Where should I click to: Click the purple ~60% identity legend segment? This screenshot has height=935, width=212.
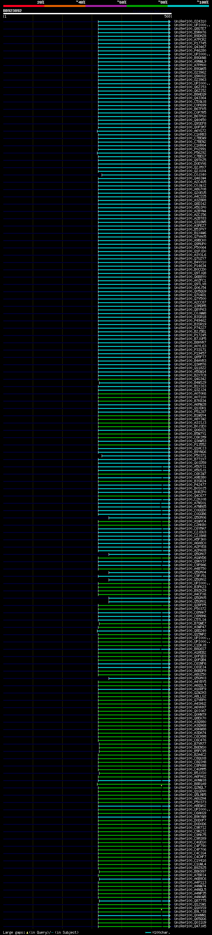click(x=106, y=6)
